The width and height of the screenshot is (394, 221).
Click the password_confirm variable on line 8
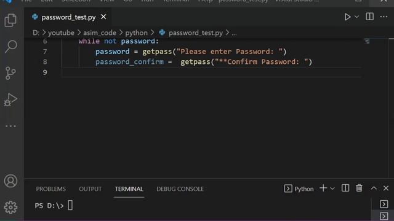129,62
